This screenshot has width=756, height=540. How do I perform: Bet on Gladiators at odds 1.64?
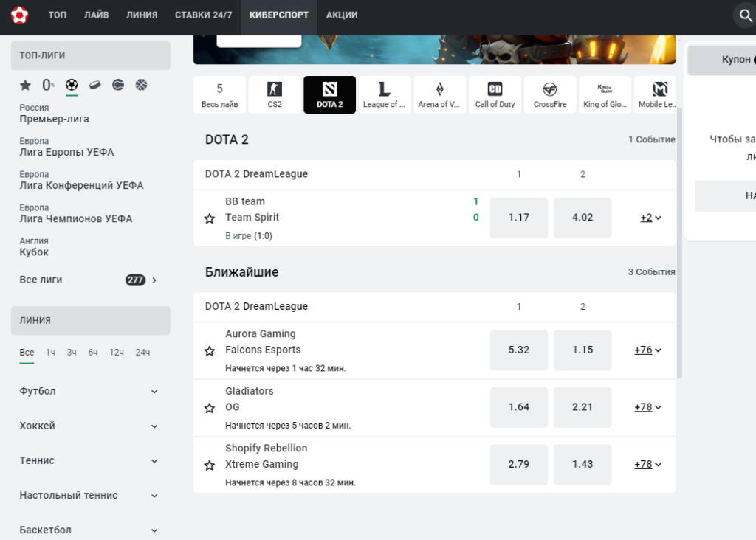point(519,407)
